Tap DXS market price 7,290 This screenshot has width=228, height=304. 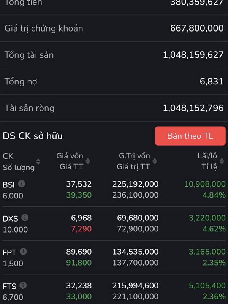click(81, 229)
